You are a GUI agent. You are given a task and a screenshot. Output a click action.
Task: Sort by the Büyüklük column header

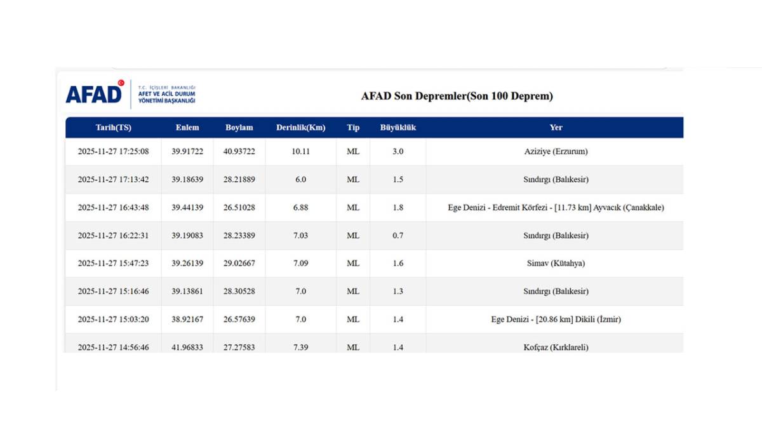tap(398, 128)
